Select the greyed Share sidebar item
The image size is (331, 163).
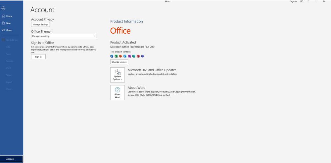[11, 75]
